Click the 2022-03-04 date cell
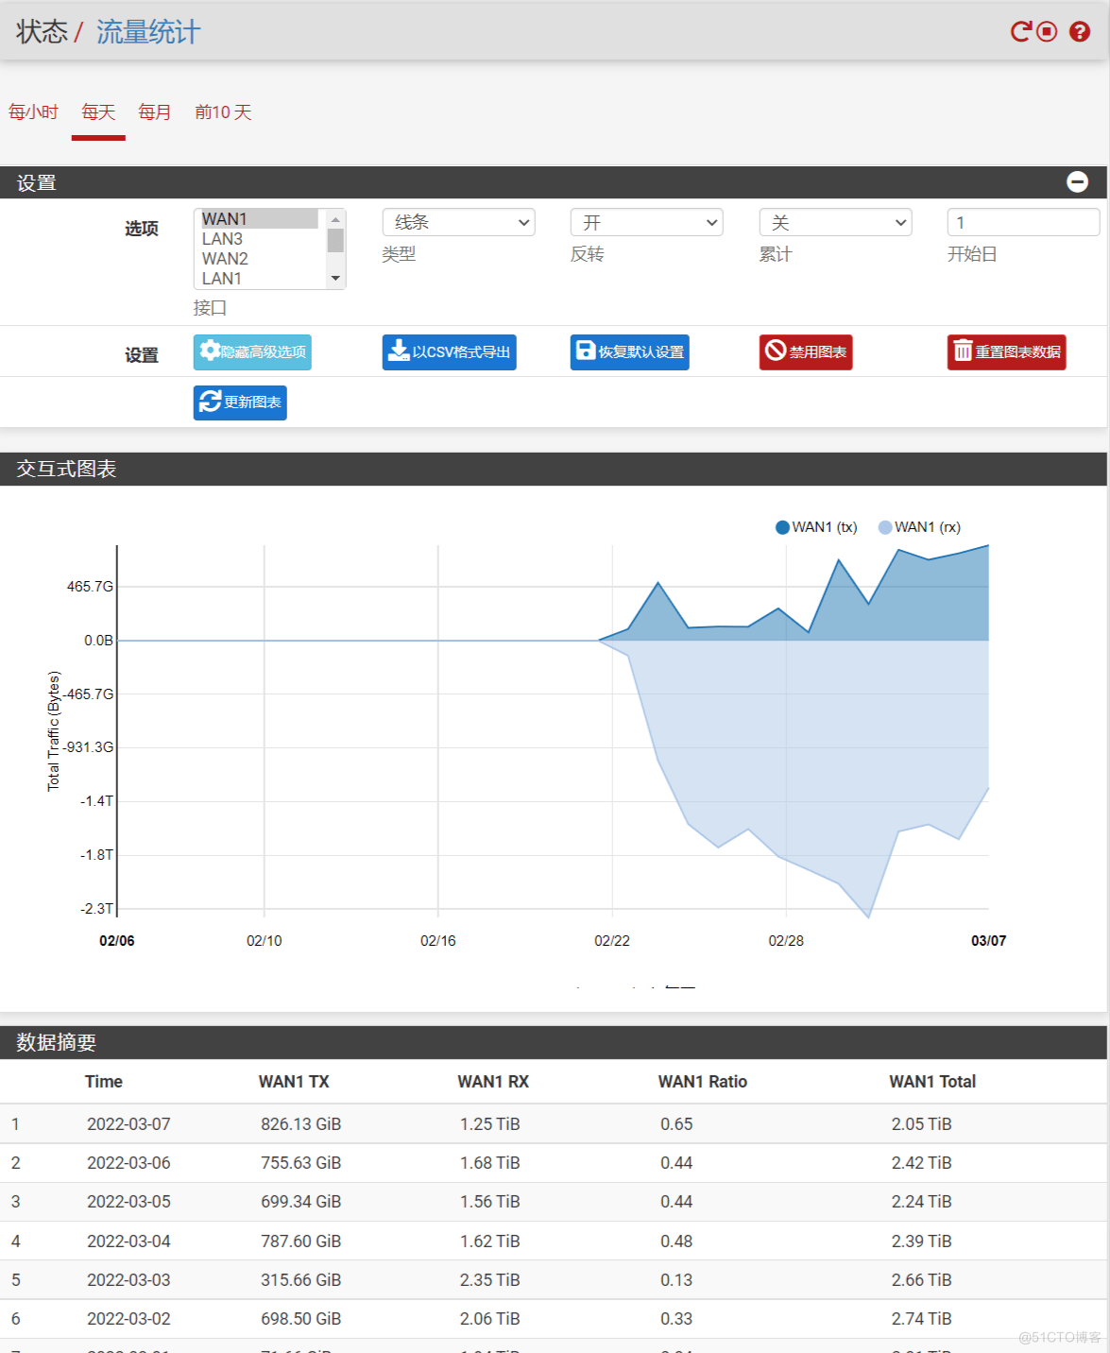Viewport: 1110px width, 1353px height. point(128,1242)
